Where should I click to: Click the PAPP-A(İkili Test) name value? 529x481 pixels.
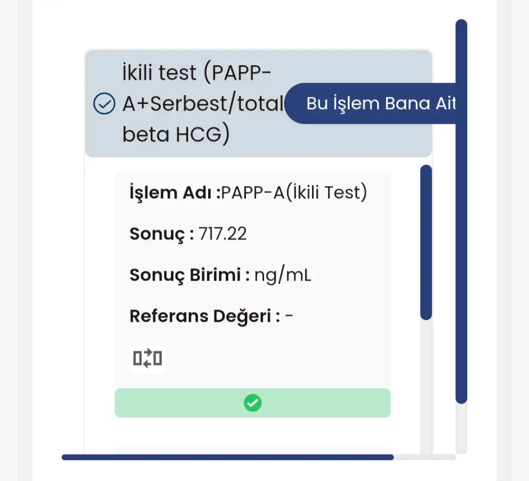[294, 193]
